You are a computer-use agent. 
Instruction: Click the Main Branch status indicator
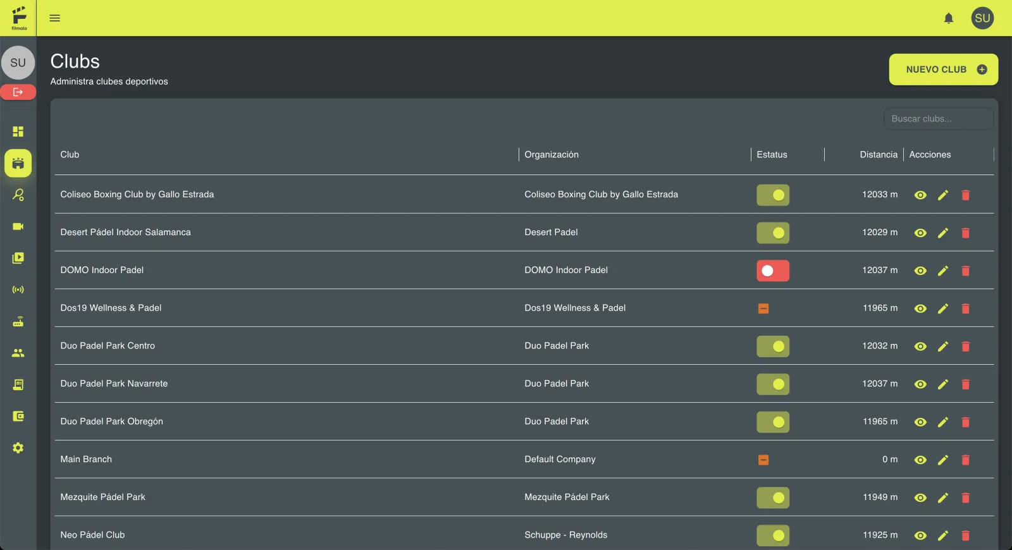pyautogui.click(x=763, y=460)
